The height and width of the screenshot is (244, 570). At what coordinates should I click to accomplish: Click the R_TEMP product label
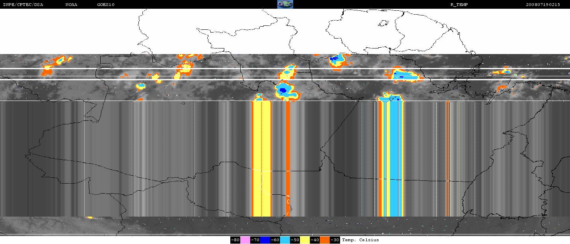459,5
